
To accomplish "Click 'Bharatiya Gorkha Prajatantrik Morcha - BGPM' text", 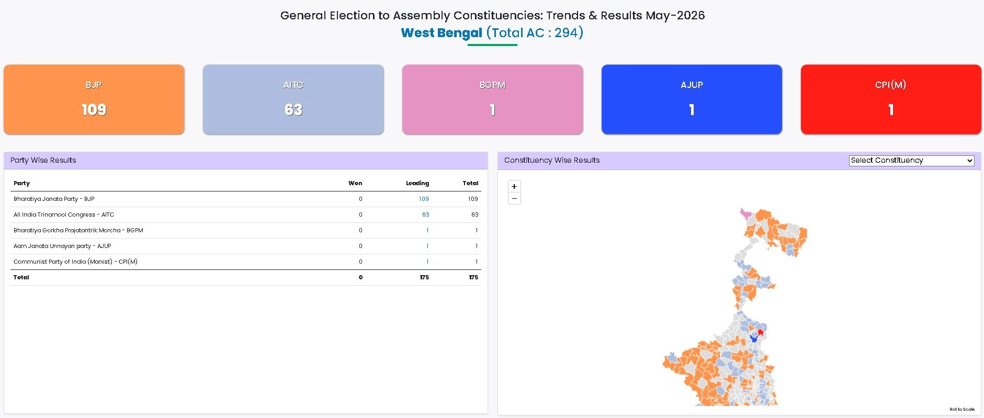I will point(78,230).
